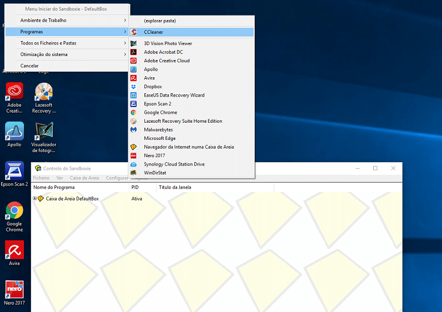The image size is (442, 312).
Task: Select the Nero 2017 desktop shortcut
Action: point(14,293)
